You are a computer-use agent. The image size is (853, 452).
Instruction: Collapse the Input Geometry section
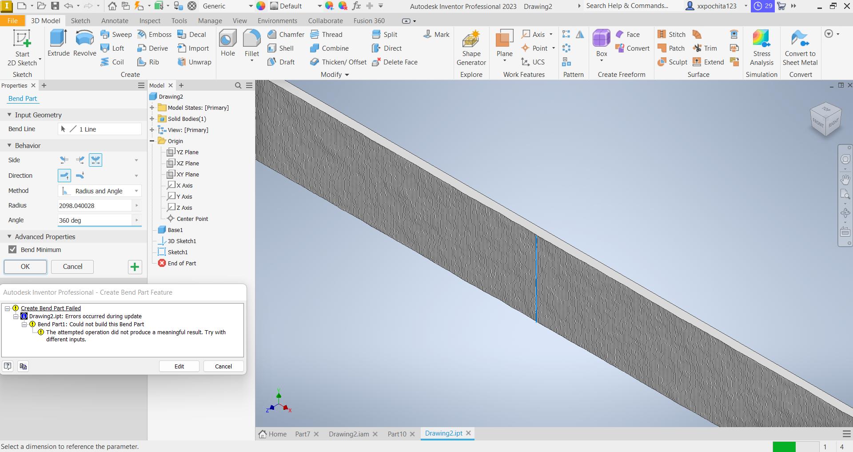tap(9, 115)
